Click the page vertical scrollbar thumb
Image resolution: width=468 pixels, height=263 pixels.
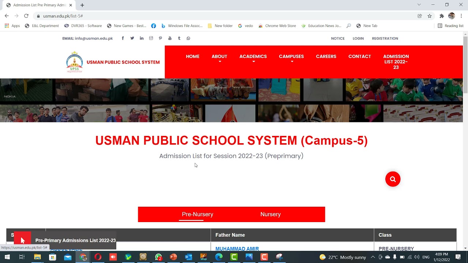click(465, 65)
